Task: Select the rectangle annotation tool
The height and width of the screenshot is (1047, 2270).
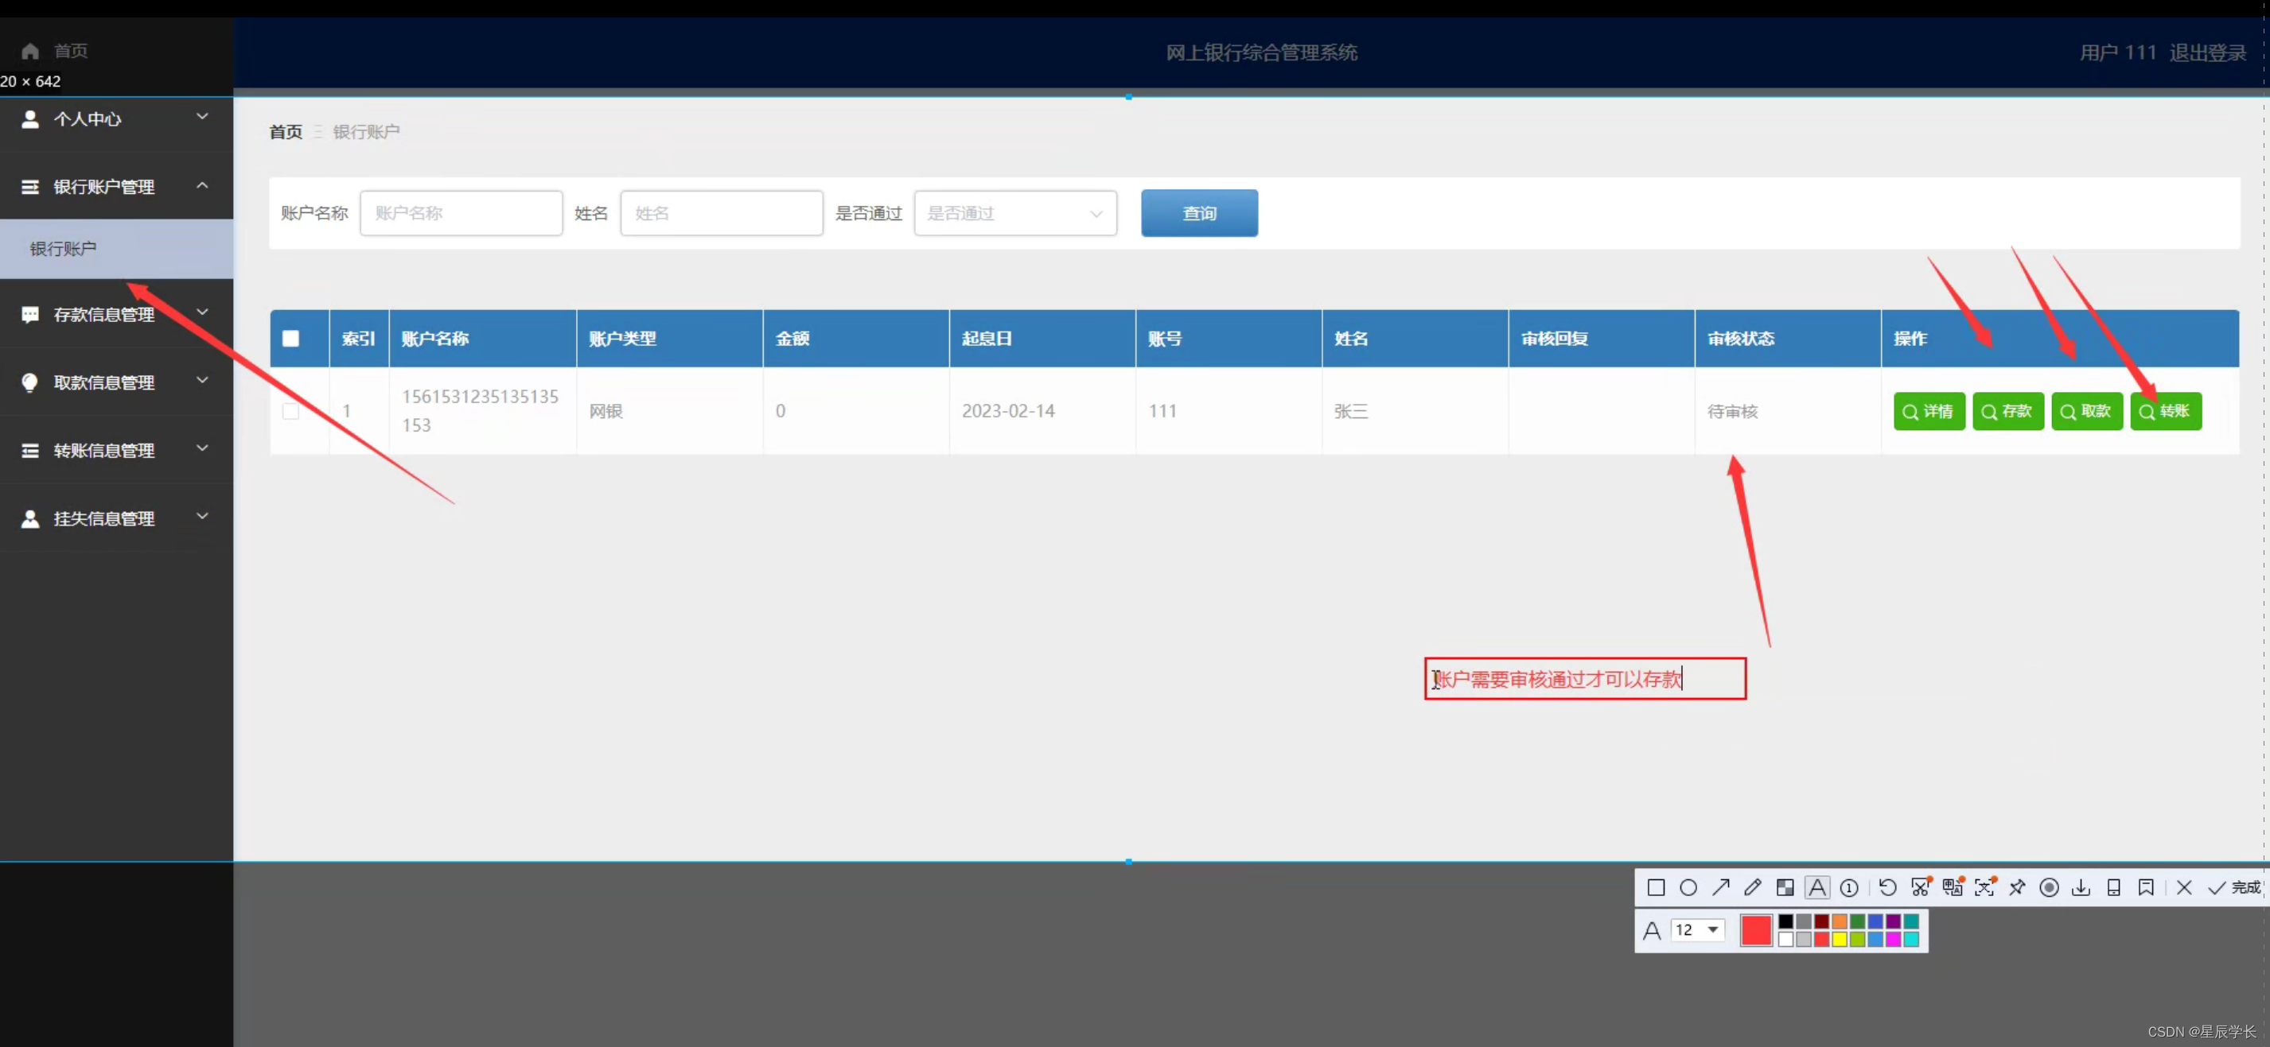Action: click(1656, 888)
